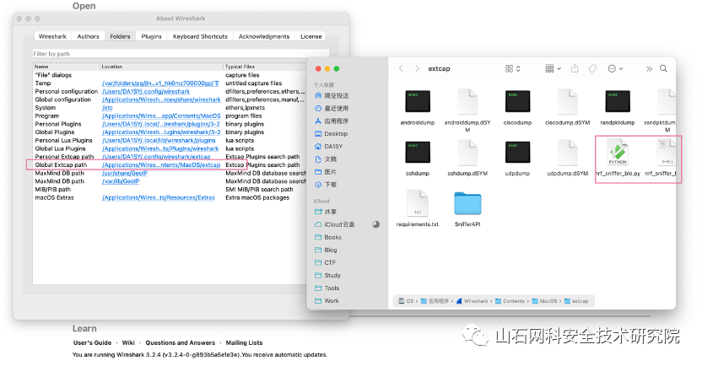Show more Finder toolbar items
702x366 pixels.
click(x=649, y=68)
